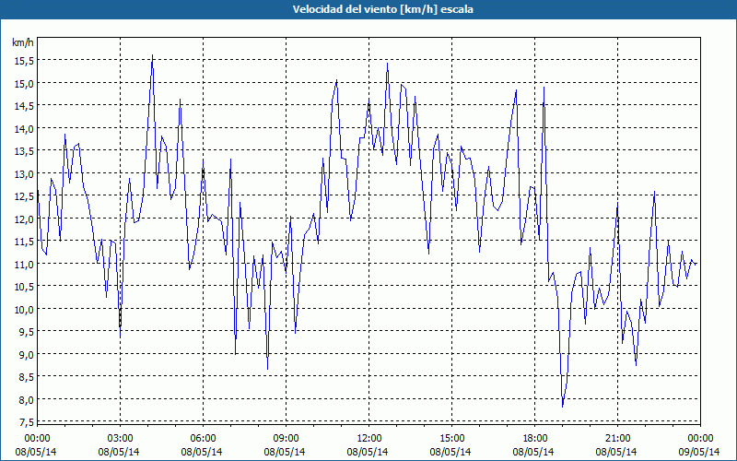Click the 15,5 y-axis value
The height and width of the screenshot is (461, 737).
(x=24, y=61)
